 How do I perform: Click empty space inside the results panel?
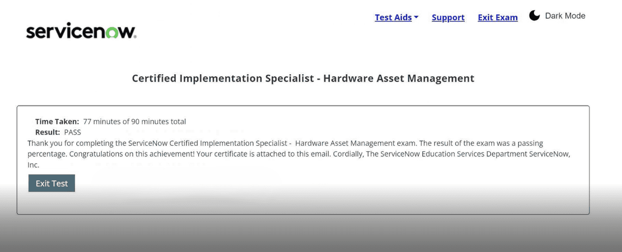click(334, 195)
